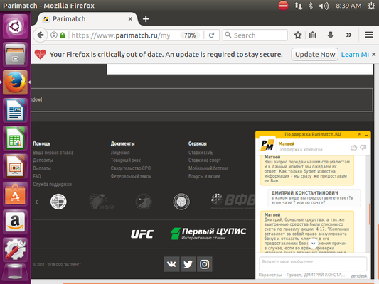Open the Ставки на спорт link
Image resolution: width=379 pixels, height=284 pixels.
click(205, 160)
